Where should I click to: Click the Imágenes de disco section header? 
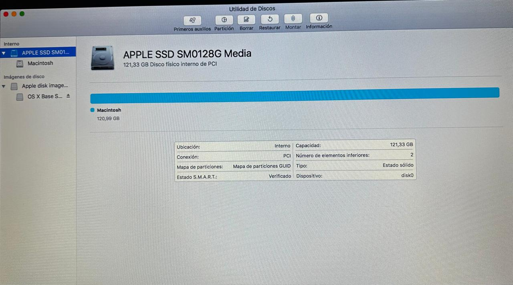click(24, 76)
